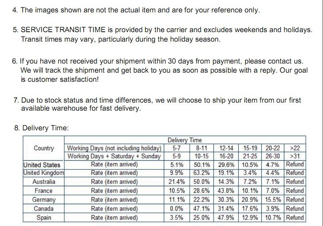323x226 pixels.
Task: Click the 47.9% value in Spain's row
Action: (x=227, y=218)
